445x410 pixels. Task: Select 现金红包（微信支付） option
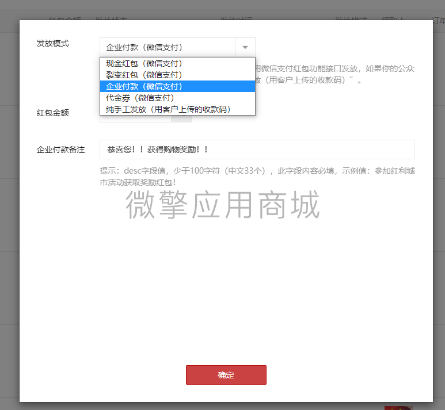[x=177, y=63]
